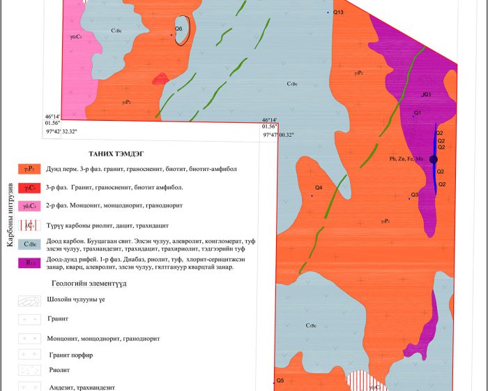Click the andesite, trachyandesite pattern symbol

(x=31, y=387)
